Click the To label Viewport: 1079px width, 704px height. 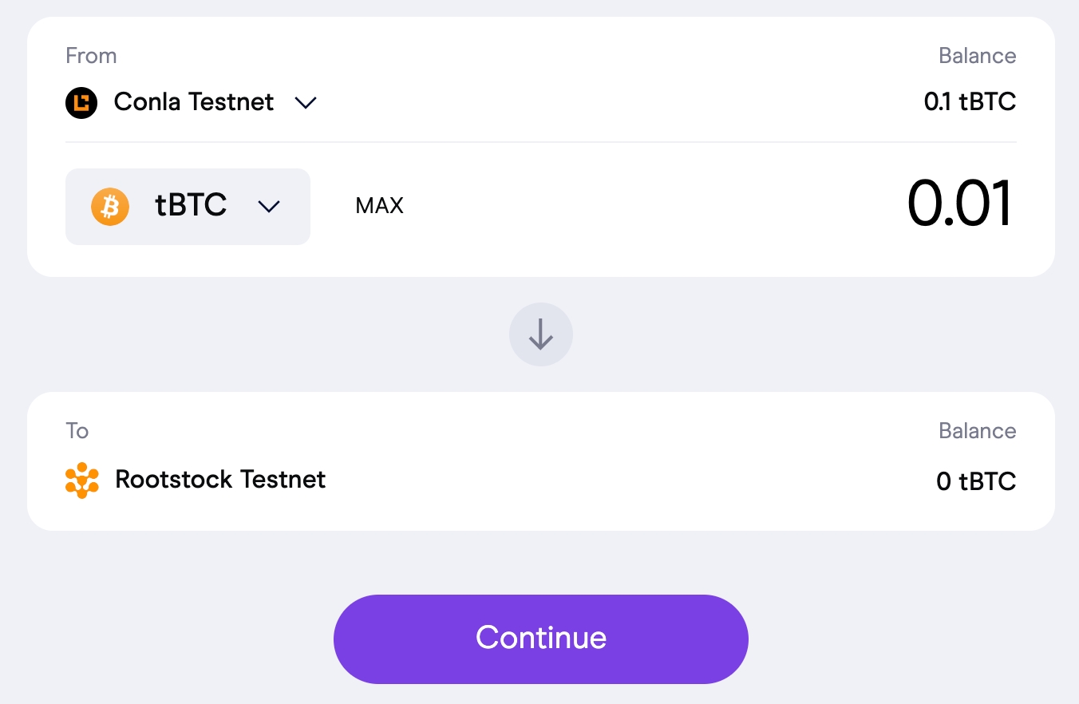tap(77, 431)
